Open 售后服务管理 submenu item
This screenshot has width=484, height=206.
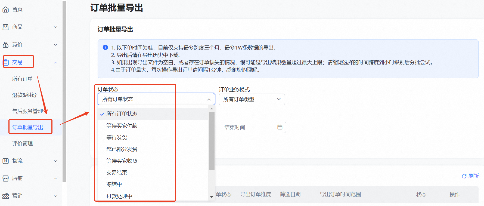(x=27, y=111)
